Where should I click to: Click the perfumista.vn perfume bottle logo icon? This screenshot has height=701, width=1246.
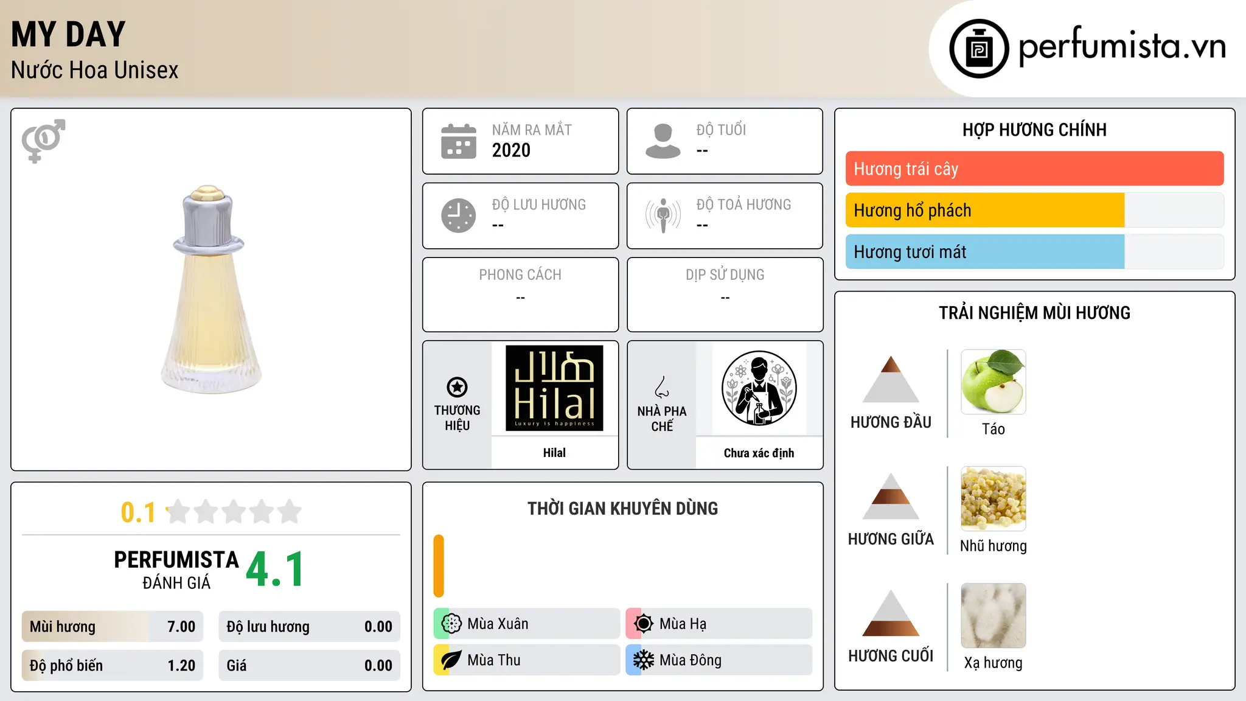tap(979, 49)
